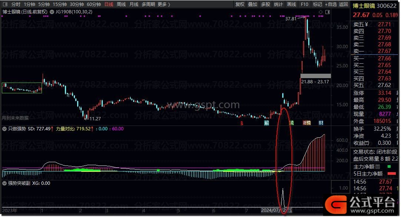Click the green 主力净额 legend swatch
The image size is (401, 217).
pos(389,167)
